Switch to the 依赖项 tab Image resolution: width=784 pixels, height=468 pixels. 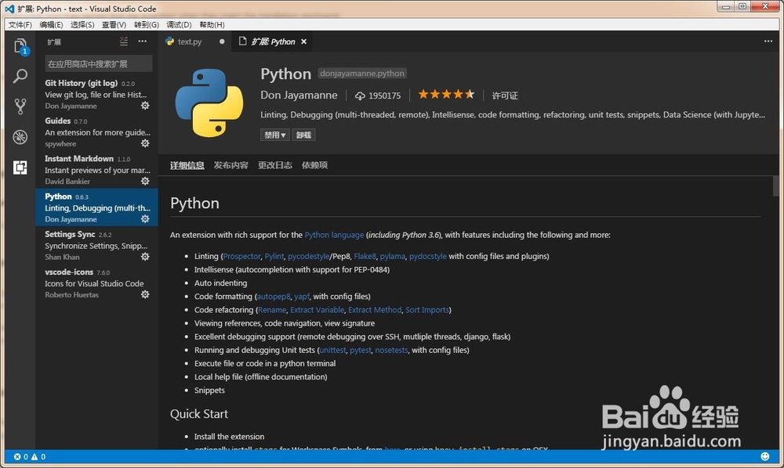pos(314,165)
